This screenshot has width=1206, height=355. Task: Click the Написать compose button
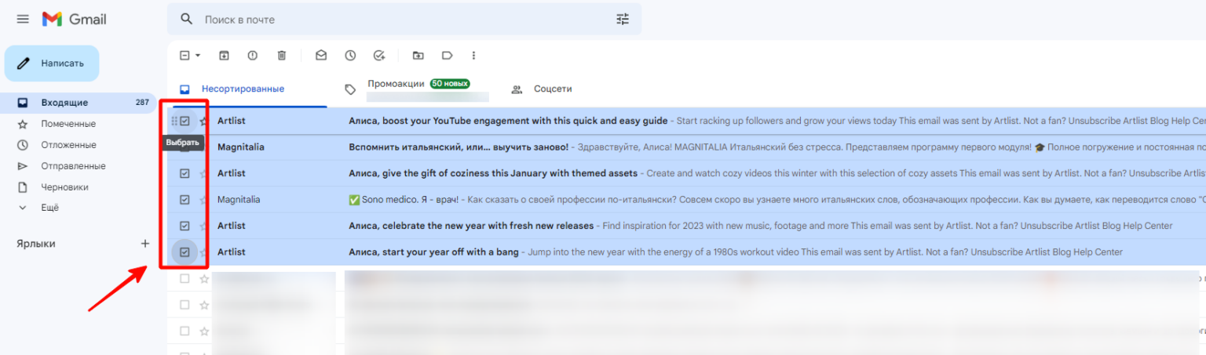click(52, 63)
